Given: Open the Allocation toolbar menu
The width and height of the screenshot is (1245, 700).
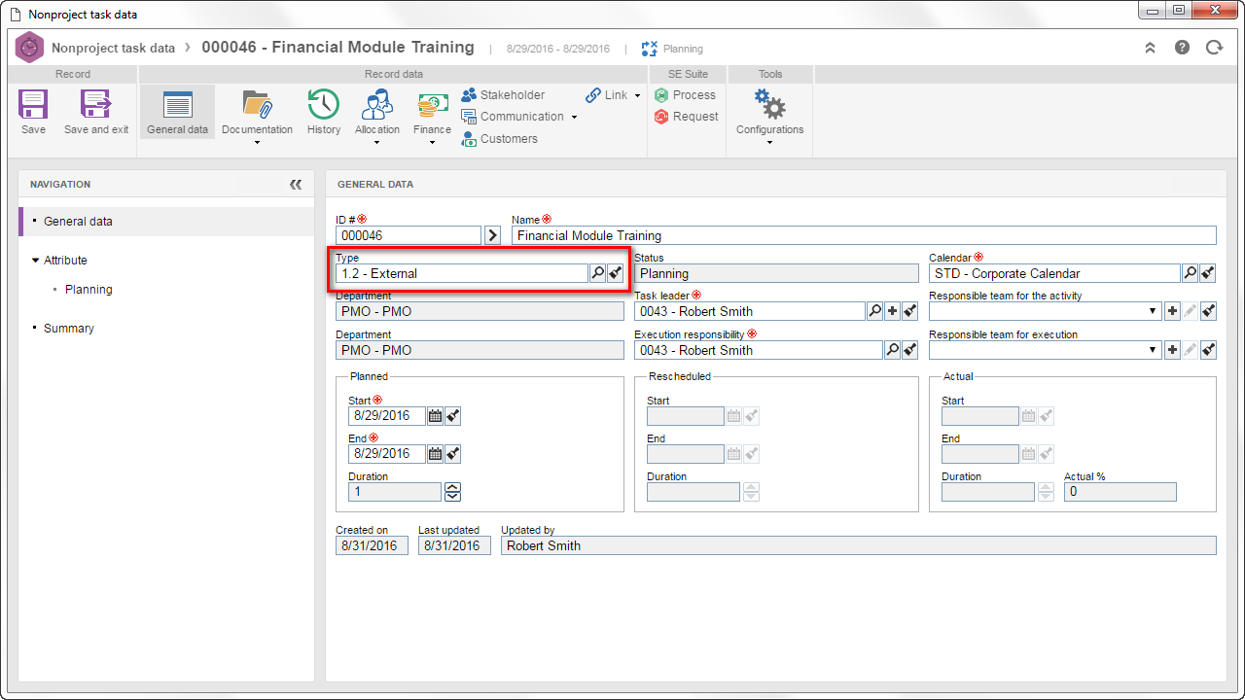Looking at the screenshot, I should pos(377,117).
